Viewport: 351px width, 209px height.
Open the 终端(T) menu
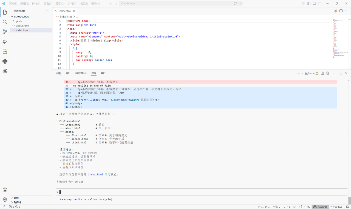pyautogui.click(x=84, y=4)
